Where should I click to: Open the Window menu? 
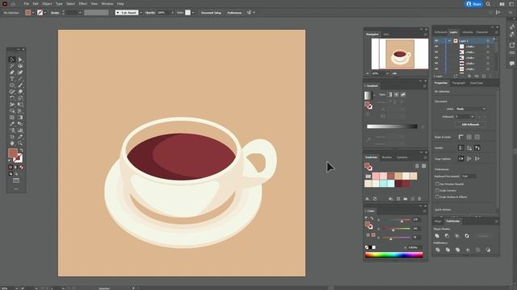tap(107, 3)
